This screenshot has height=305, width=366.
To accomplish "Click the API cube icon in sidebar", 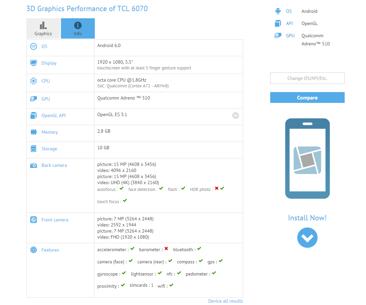I will tap(278, 23).
